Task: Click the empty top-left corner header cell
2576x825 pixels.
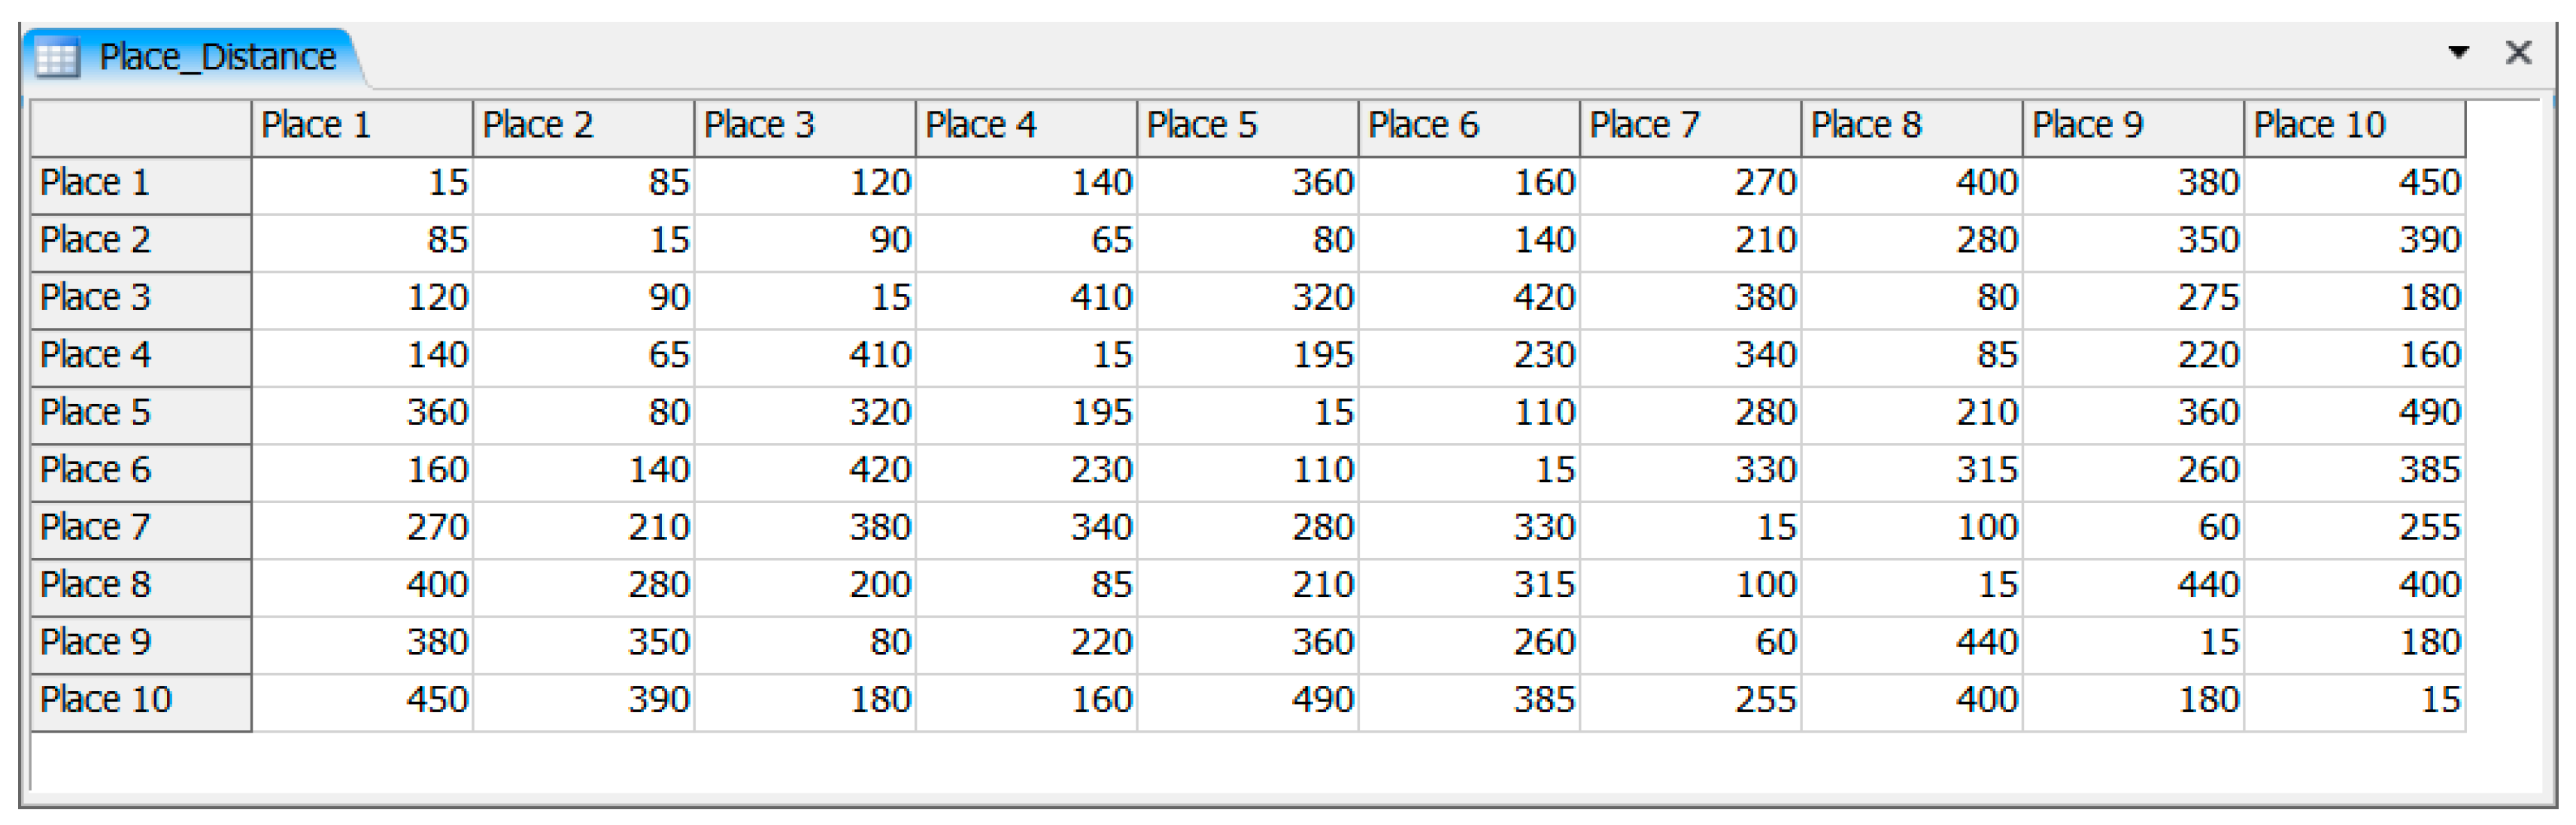Action: pos(140,127)
